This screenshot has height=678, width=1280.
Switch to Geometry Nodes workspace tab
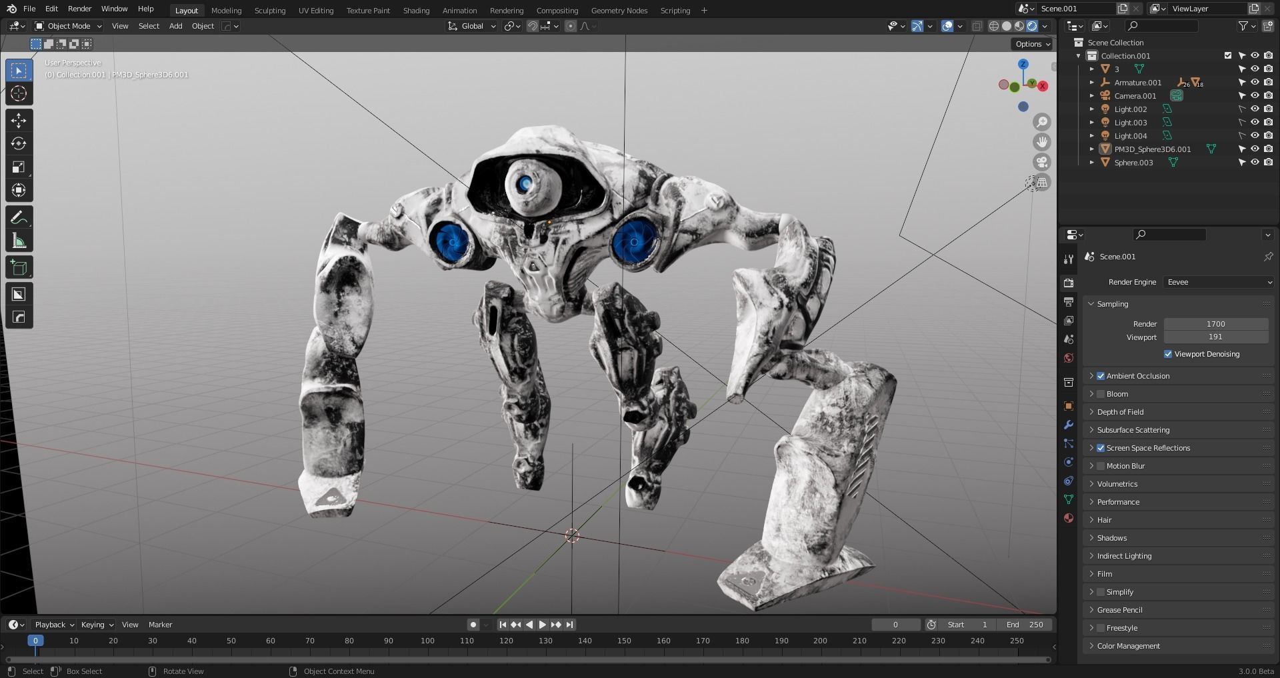[619, 11]
